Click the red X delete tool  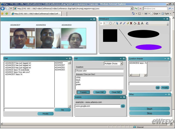[x=131, y=23]
